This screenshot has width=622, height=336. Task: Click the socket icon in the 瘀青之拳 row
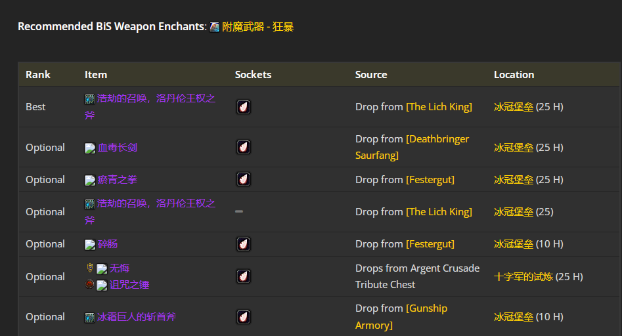coord(244,179)
